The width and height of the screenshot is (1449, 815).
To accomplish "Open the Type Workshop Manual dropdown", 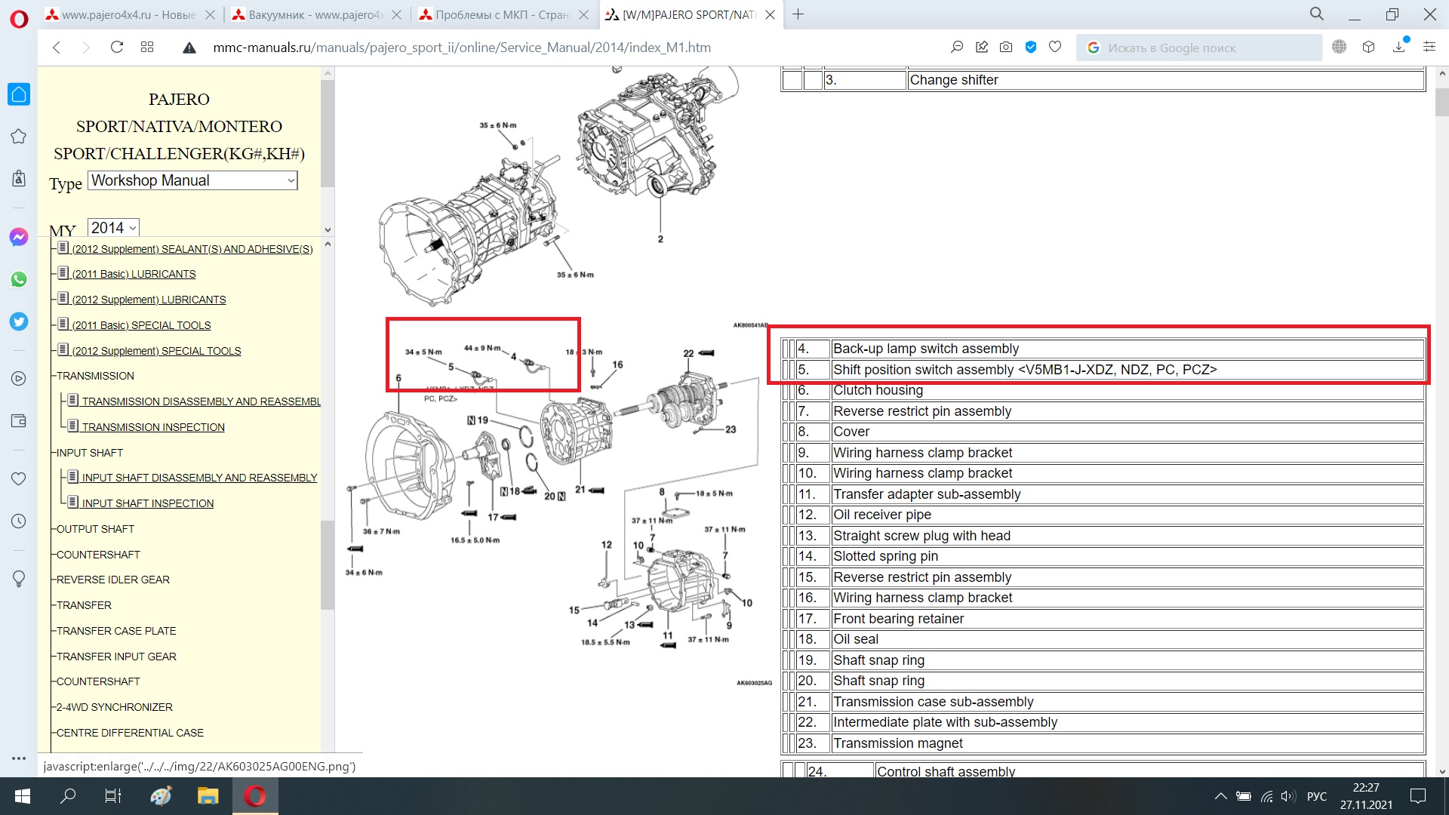I will coord(192,180).
